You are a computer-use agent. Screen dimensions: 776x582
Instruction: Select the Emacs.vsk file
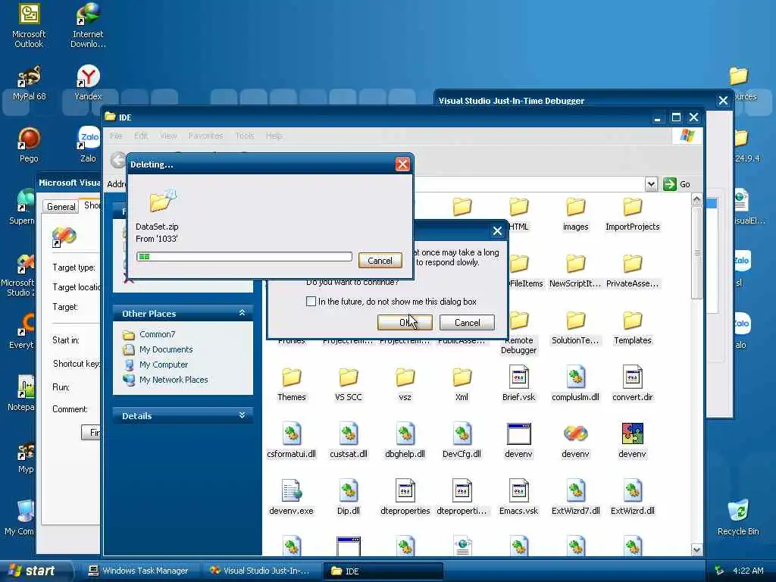coord(518,497)
